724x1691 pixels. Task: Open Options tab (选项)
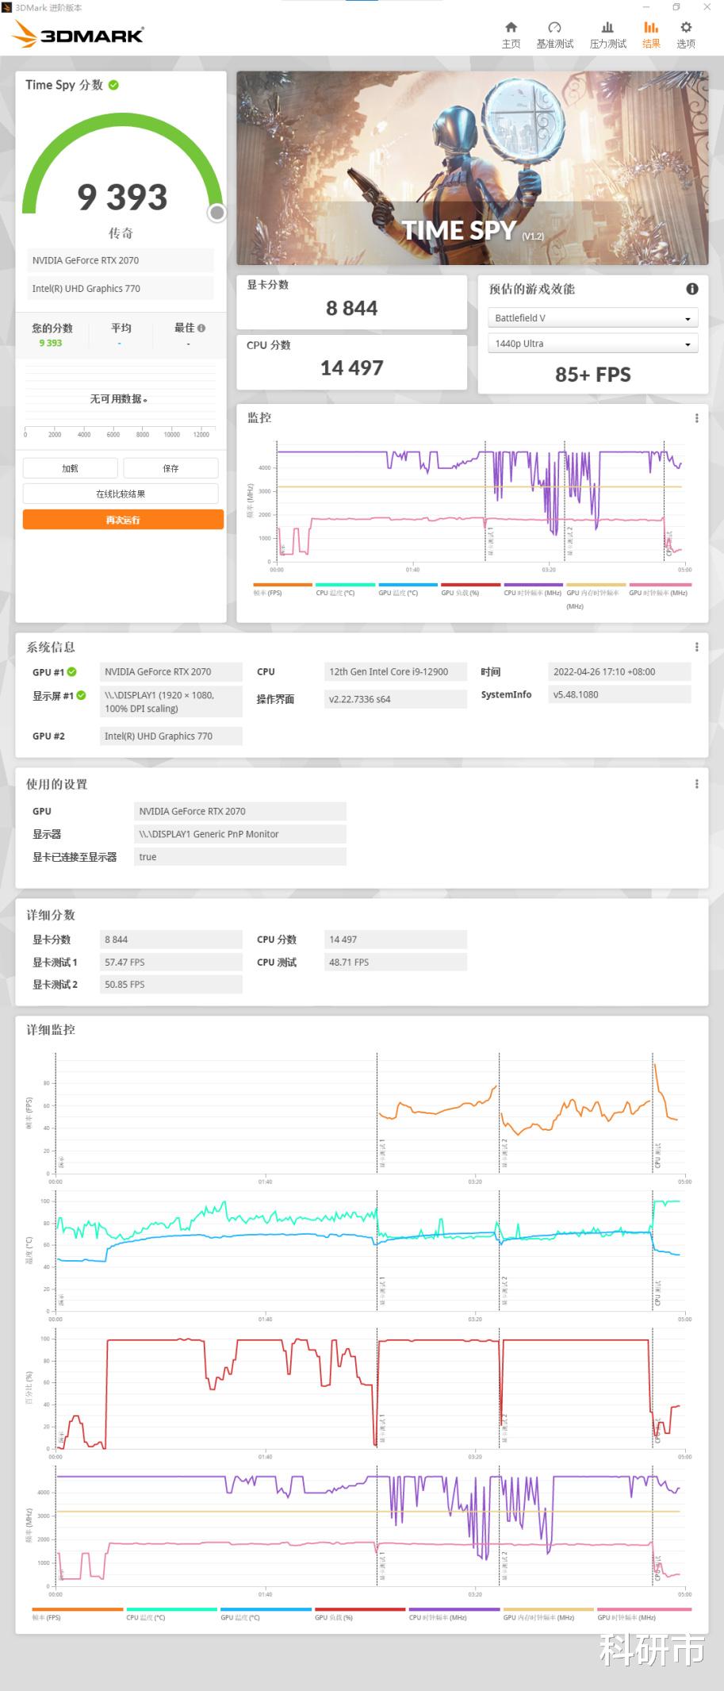tap(686, 35)
